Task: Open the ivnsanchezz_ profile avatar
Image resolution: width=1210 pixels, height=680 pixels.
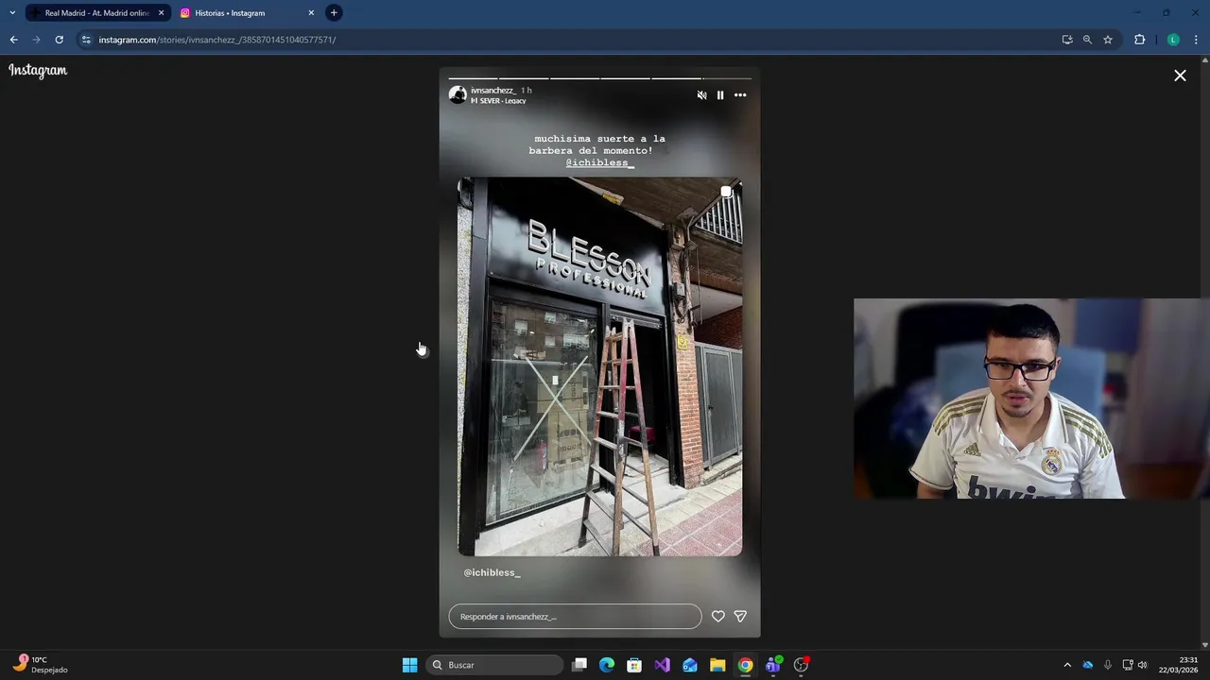Action: pyautogui.click(x=458, y=95)
